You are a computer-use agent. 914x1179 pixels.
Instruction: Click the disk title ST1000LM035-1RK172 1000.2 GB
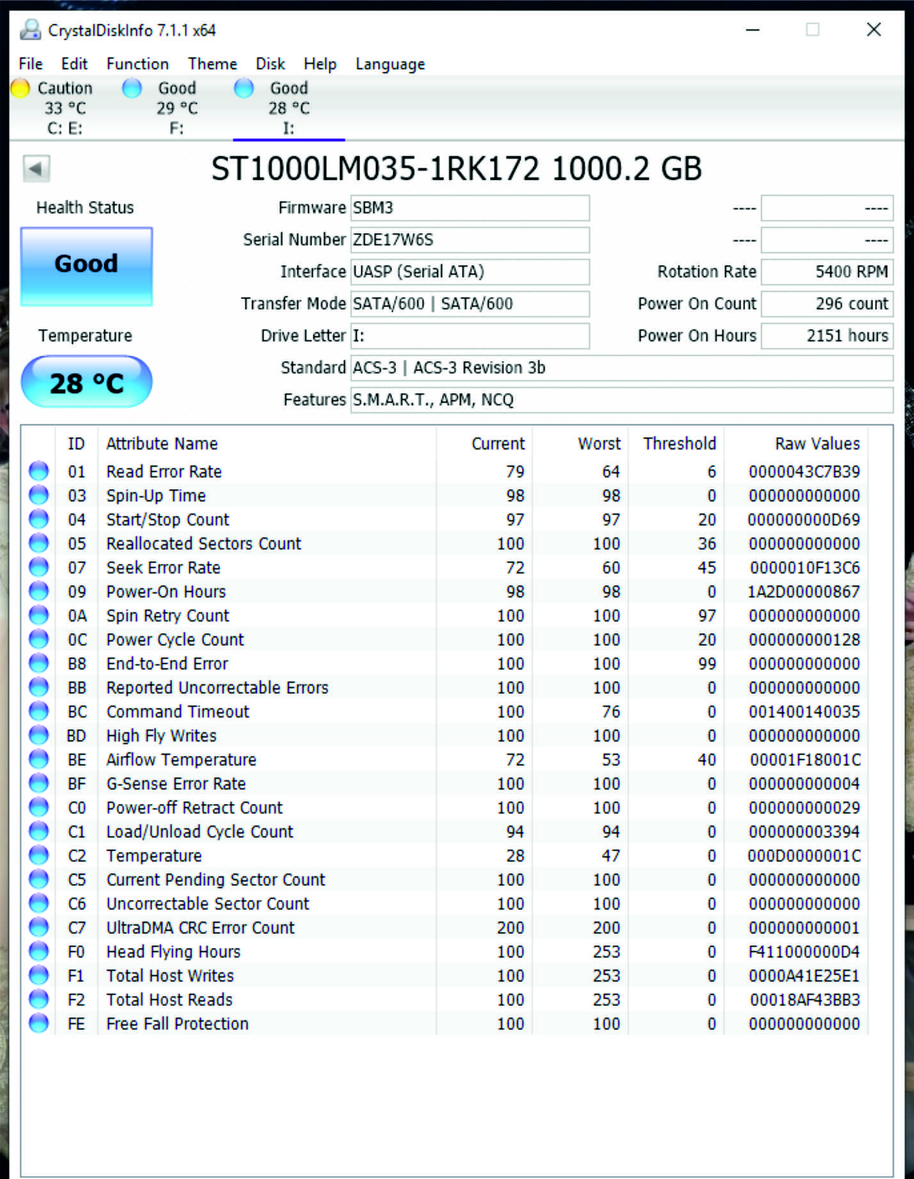457,169
